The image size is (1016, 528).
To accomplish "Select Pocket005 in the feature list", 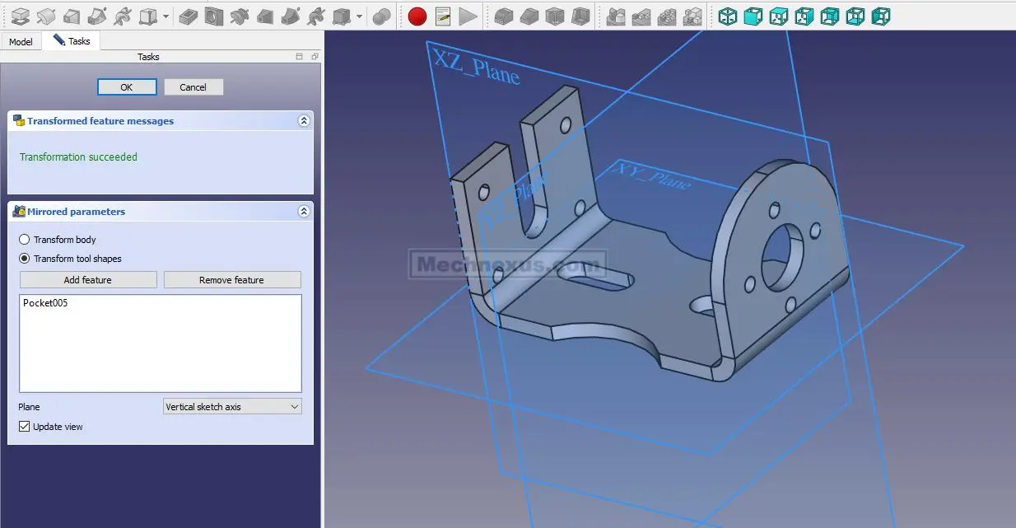I will pyautogui.click(x=45, y=303).
